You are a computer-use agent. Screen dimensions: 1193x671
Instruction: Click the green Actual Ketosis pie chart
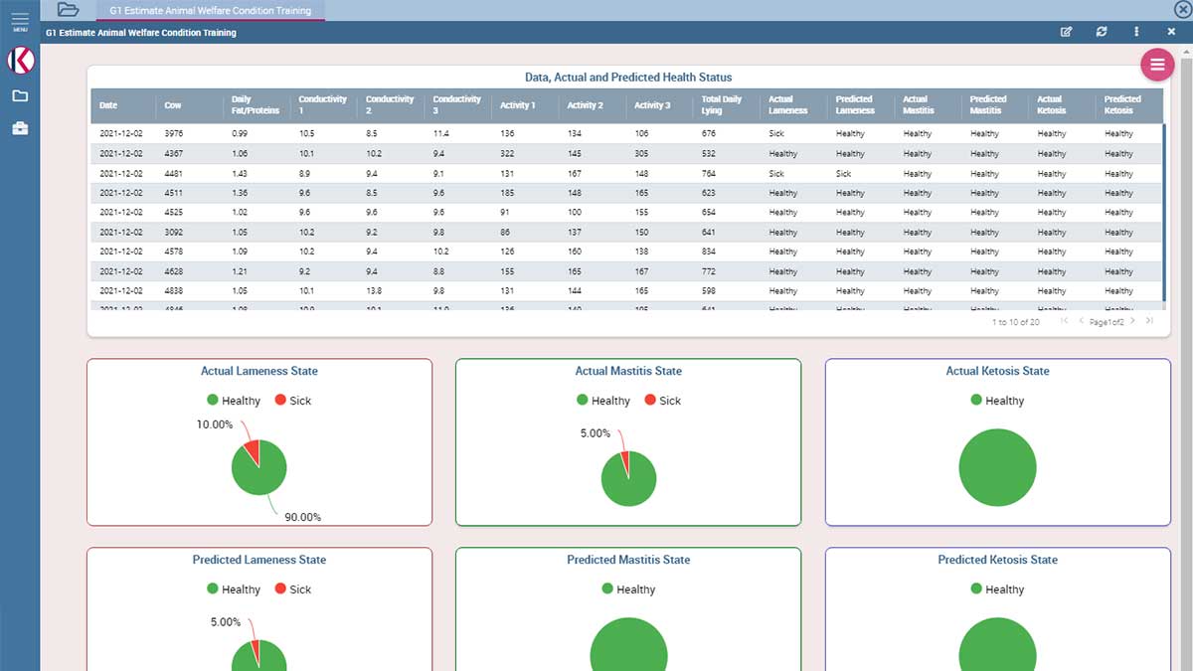point(997,467)
